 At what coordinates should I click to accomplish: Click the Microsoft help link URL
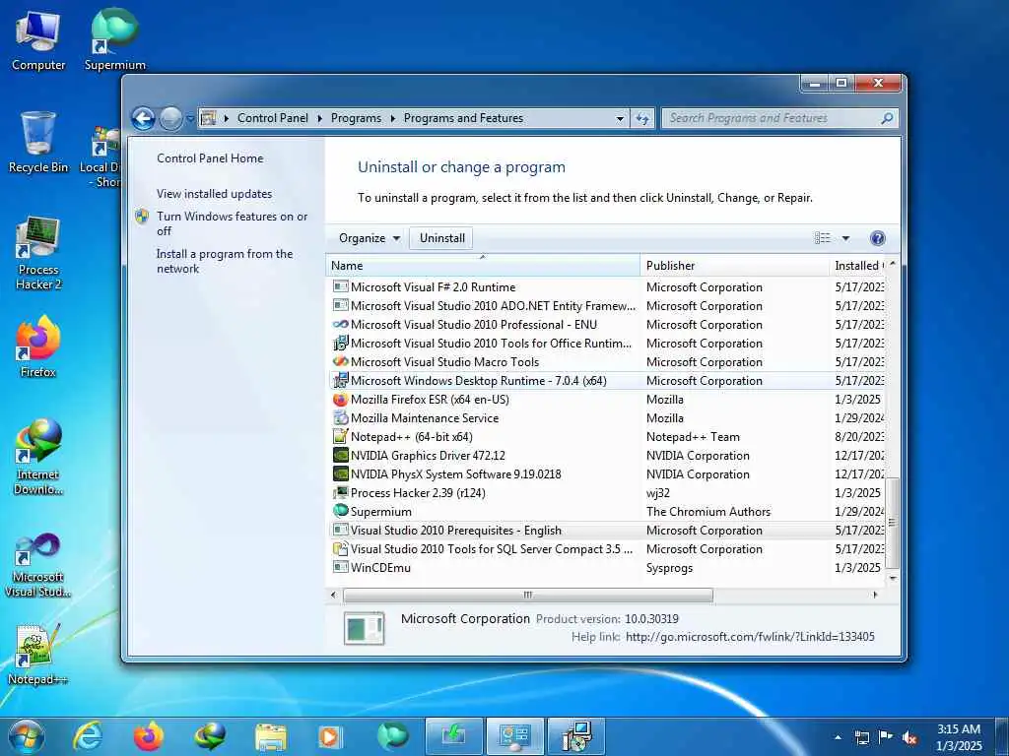pyautogui.click(x=750, y=637)
